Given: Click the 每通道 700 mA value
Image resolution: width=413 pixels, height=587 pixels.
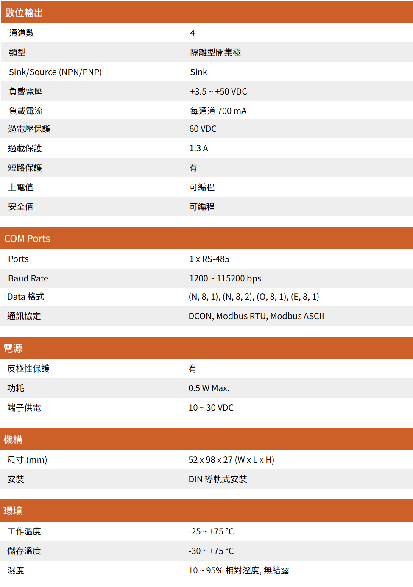Looking at the screenshot, I should pos(218,111).
